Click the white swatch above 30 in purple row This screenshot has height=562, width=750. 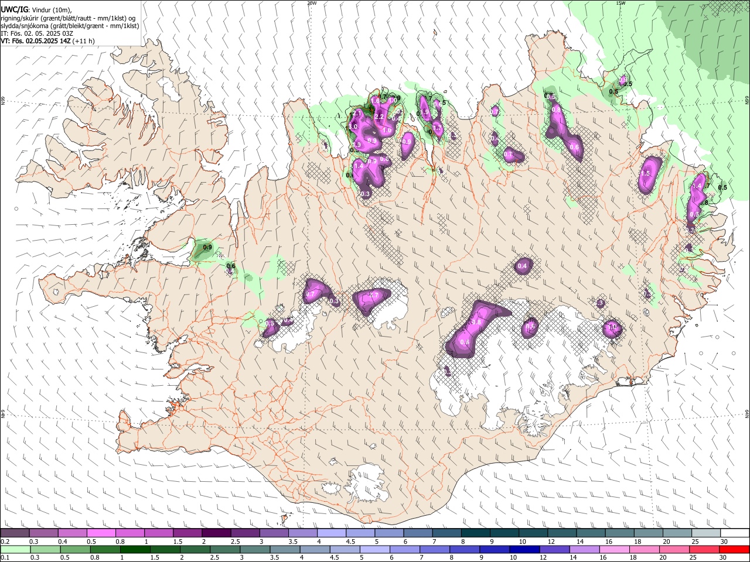[x=735, y=533]
